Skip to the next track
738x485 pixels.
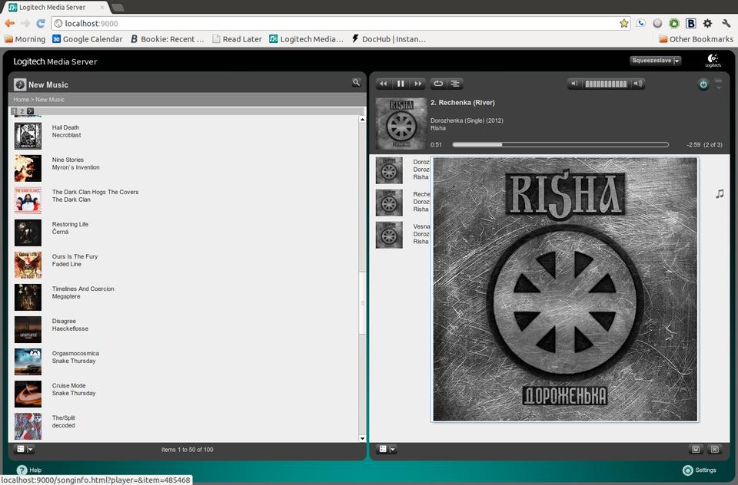(417, 84)
